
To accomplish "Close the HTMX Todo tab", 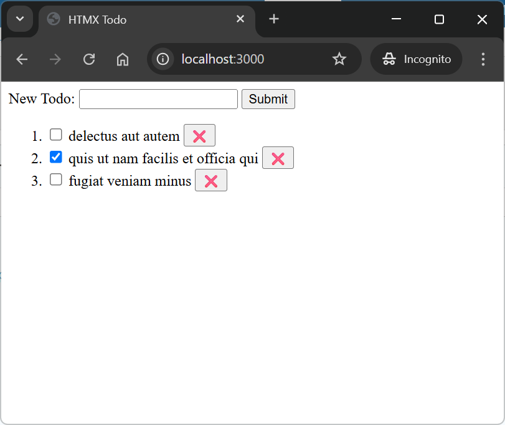I will pos(240,19).
